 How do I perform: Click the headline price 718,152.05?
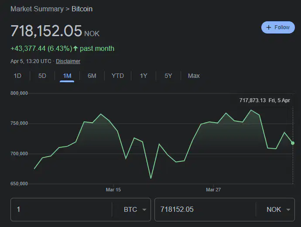tap(46, 31)
